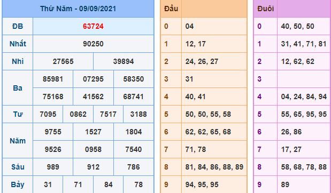This screenshot has height=193, width=331.
Task: Click index 3 in the Đuôi table
Action: tap(259, 79)
